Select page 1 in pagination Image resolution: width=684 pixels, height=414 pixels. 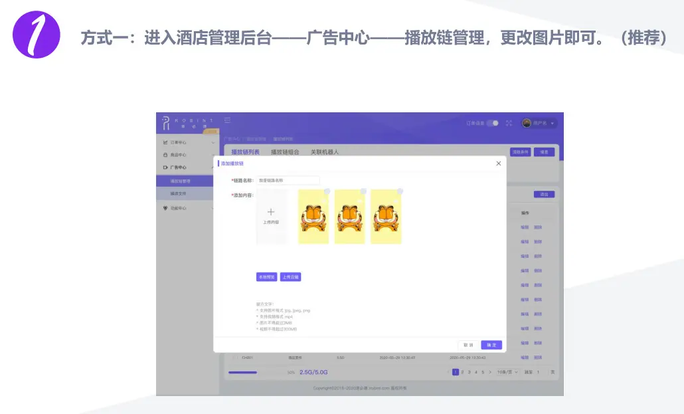[456, 372]
